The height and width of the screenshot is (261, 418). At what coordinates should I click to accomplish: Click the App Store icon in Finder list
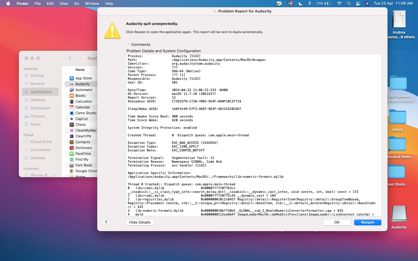pos(72,78)
